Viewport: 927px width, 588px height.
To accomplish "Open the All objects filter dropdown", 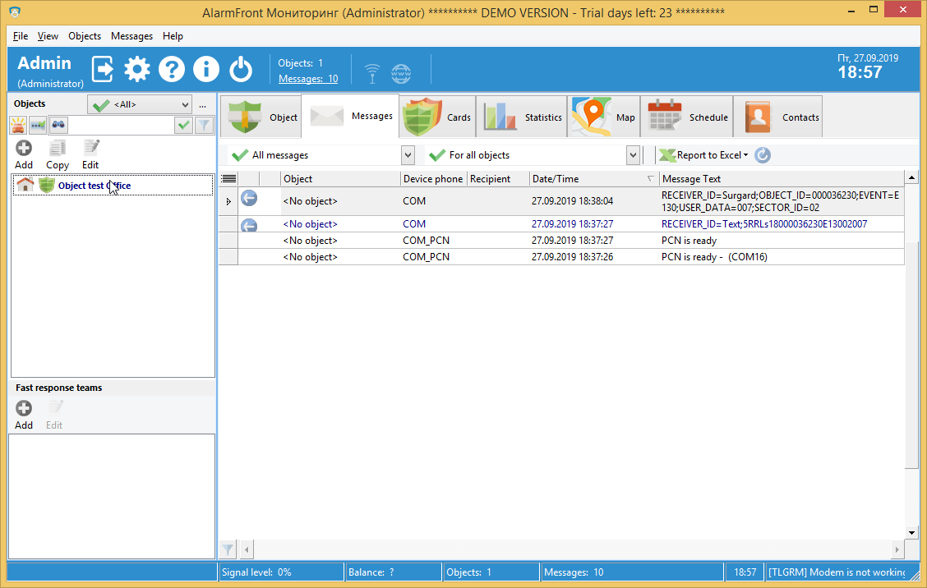I will pyautogui.click(x=140, y=104).
